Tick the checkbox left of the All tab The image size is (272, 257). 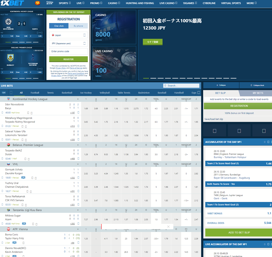[11, 93]
